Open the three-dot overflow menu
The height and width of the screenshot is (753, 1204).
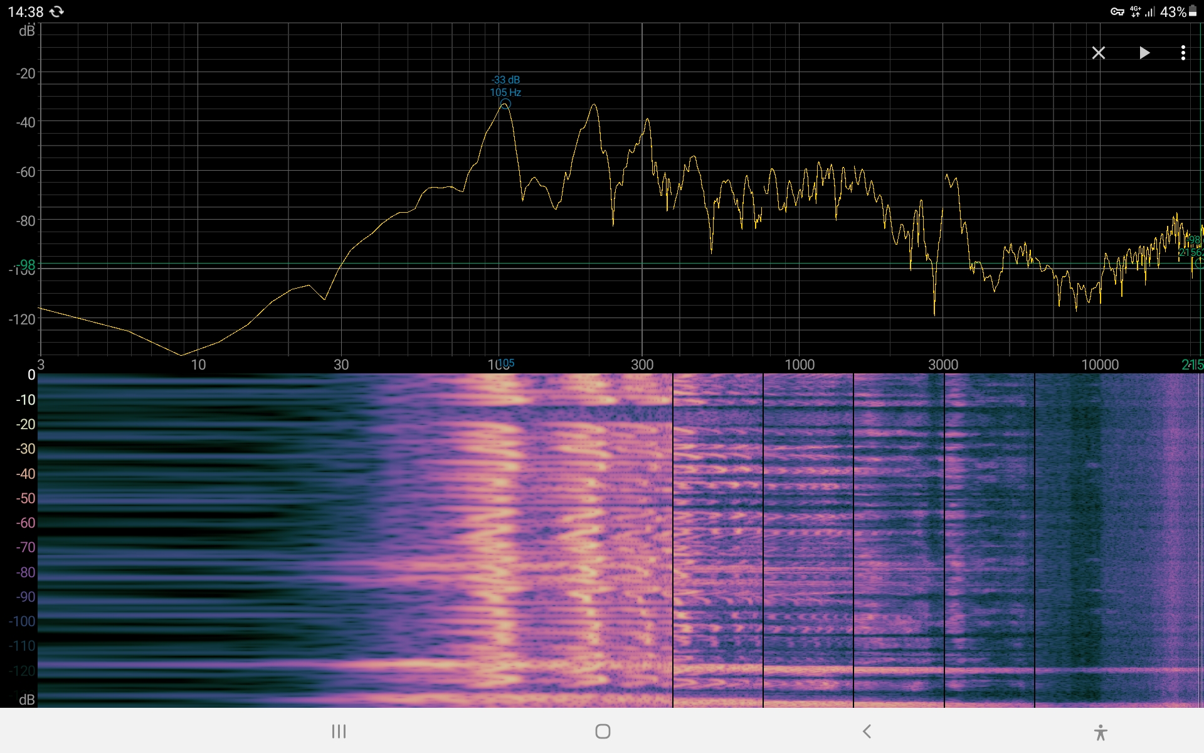(1183, 53)
